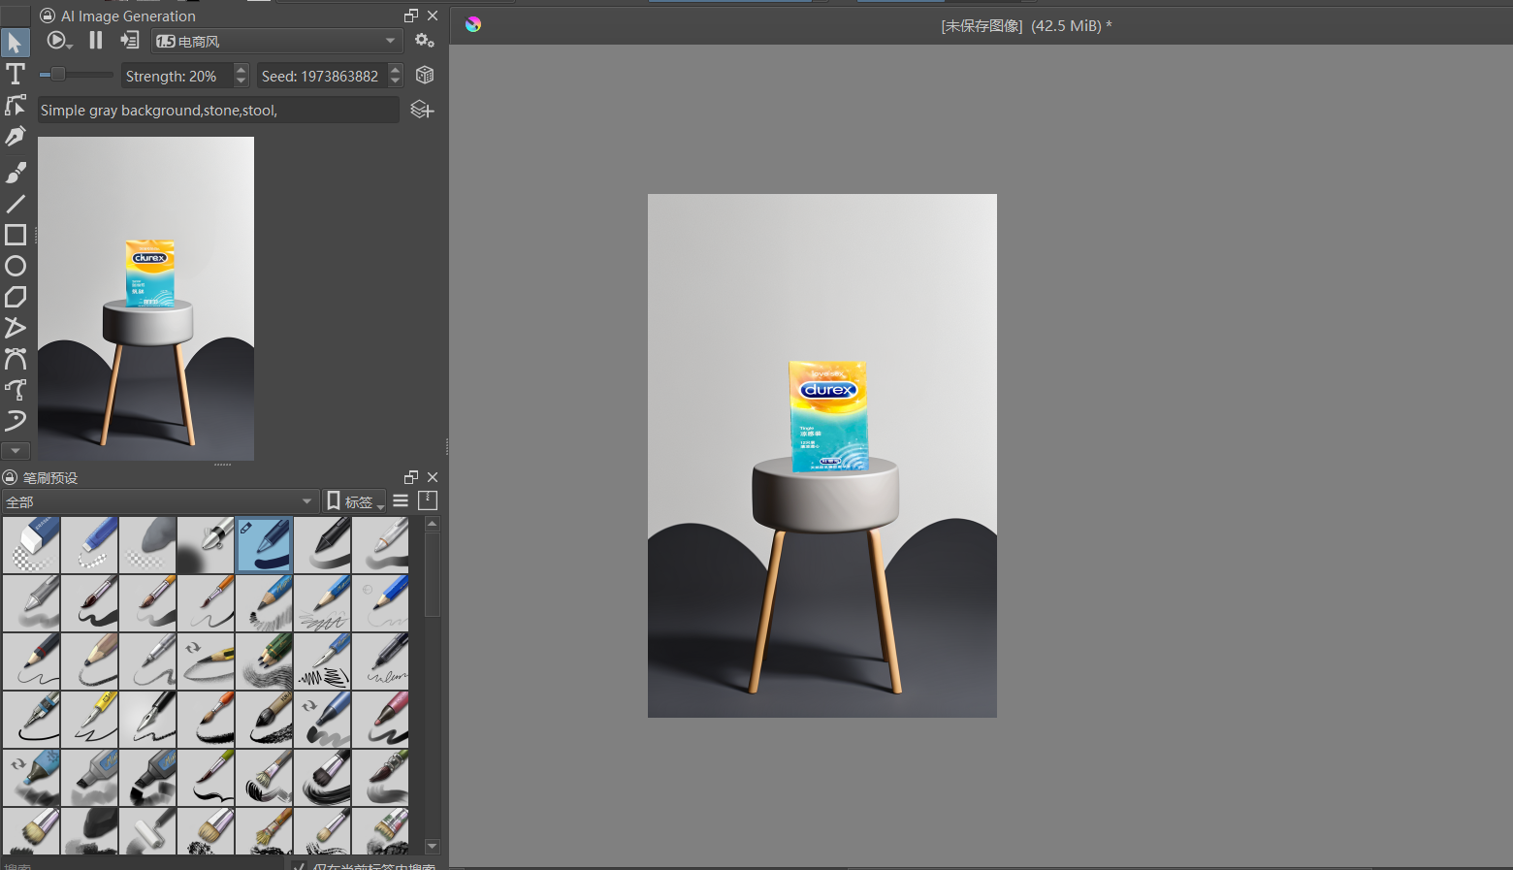Open brush preset view options menu
The width and height of the screenshot is (1513, 870).
(401, 500)
